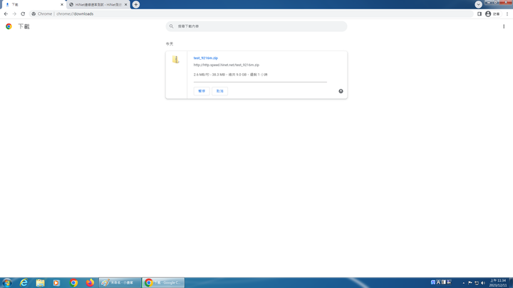Open the Windows Start menu
The height and width of the screenshot is (288, 513).
coord(7,283)
